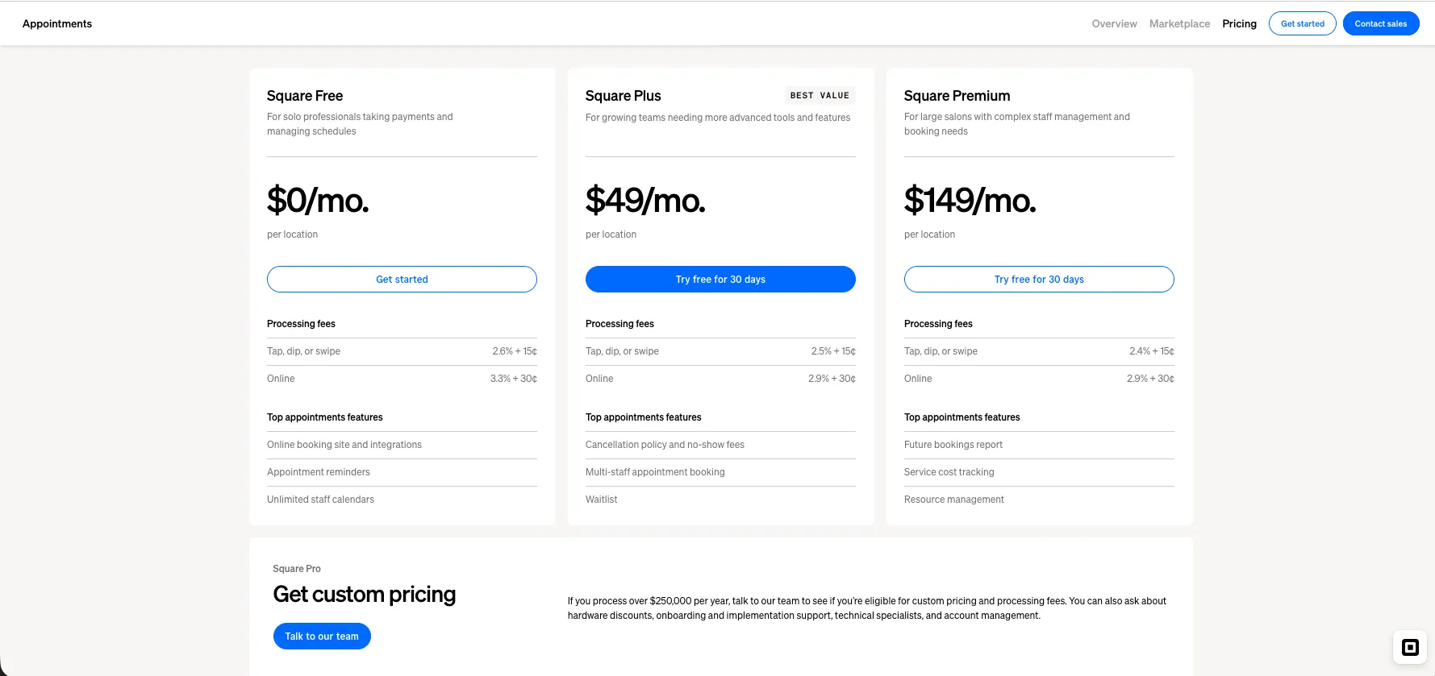Click the BEST VALUE badge
The image size is (1435, 676).
pyautogui.click(x=820, y=95)
